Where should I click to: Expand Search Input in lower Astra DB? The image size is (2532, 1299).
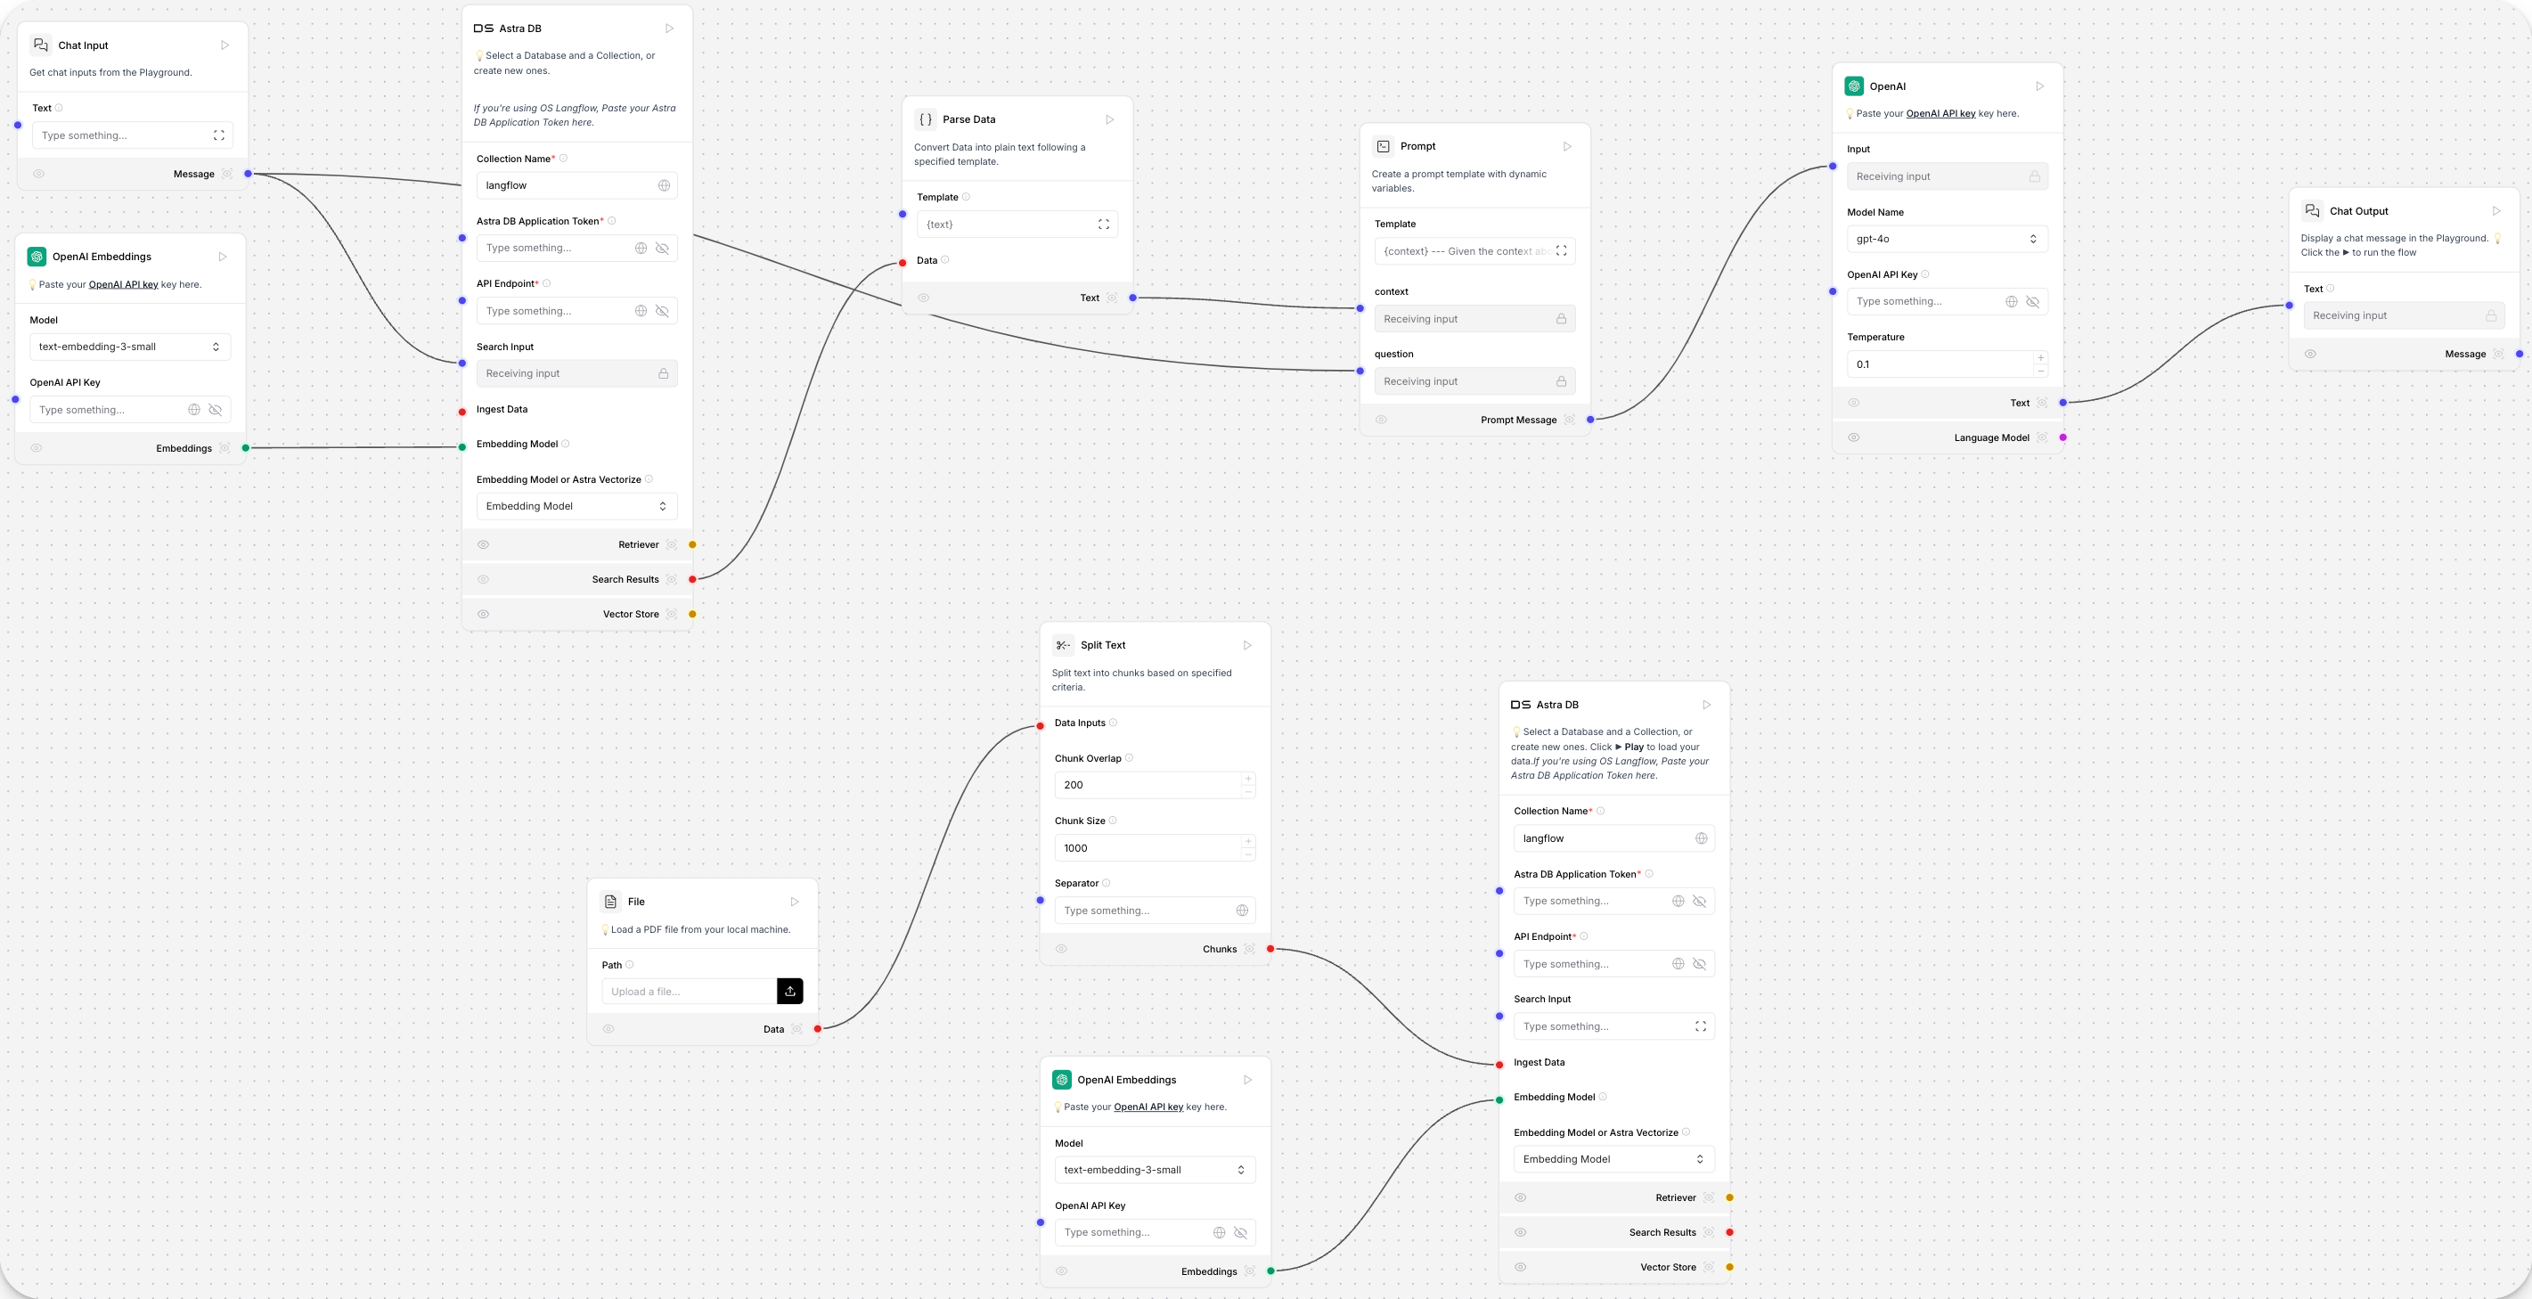click(x=1702, y=1027)
